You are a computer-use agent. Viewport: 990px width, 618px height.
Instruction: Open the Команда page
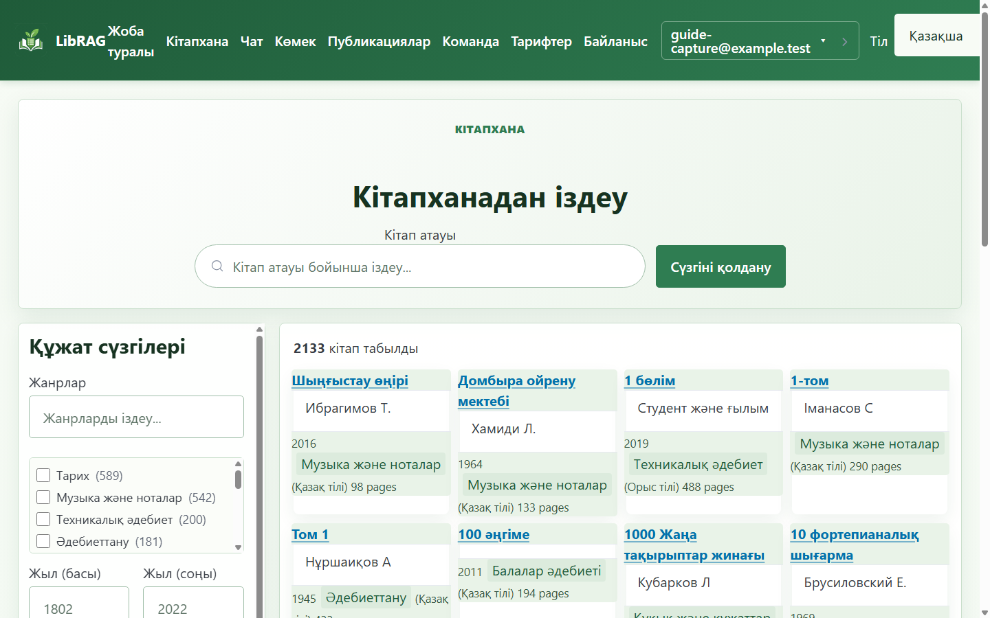click(x=471, y=41)
